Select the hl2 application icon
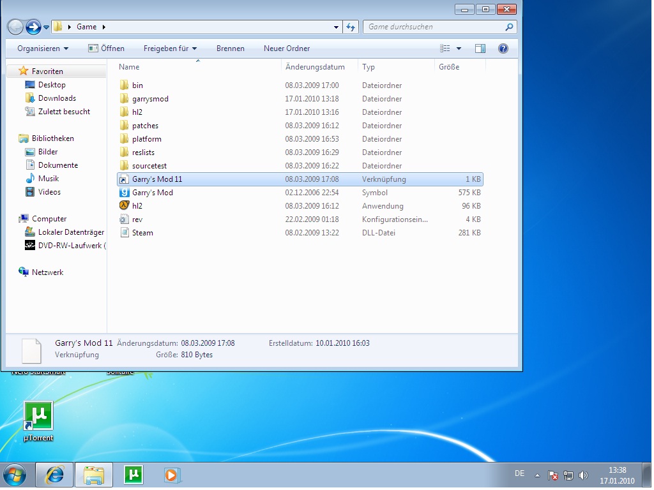The width and height of the screenshot is (654, 490). (125, 206)
